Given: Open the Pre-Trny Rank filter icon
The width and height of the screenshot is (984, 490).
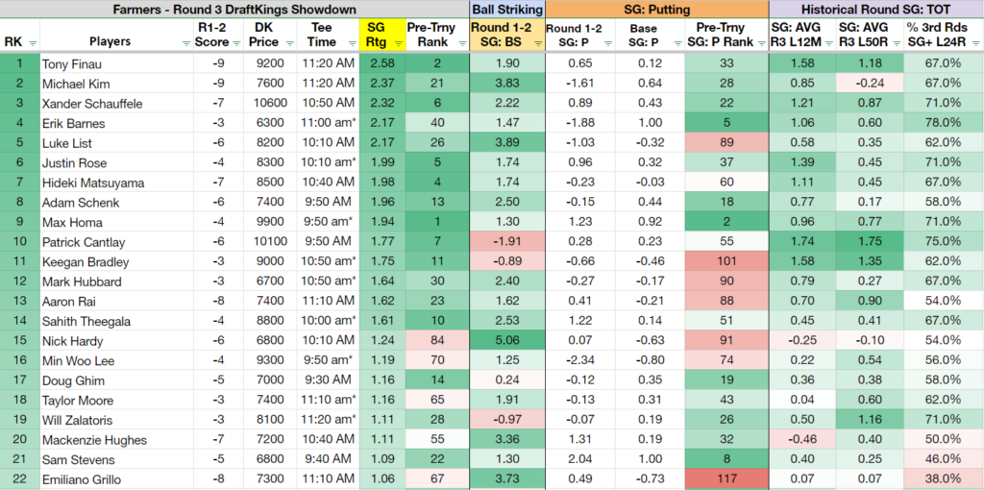Looking at the screenshot, I should click(461, 43).
